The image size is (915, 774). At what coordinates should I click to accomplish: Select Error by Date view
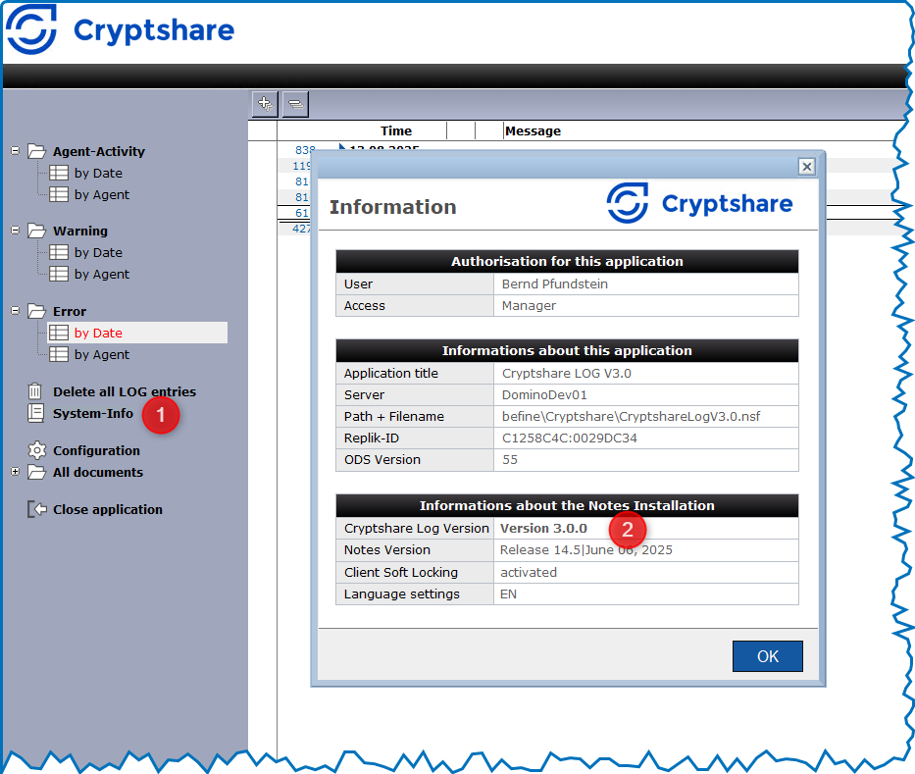pos(98,333)
